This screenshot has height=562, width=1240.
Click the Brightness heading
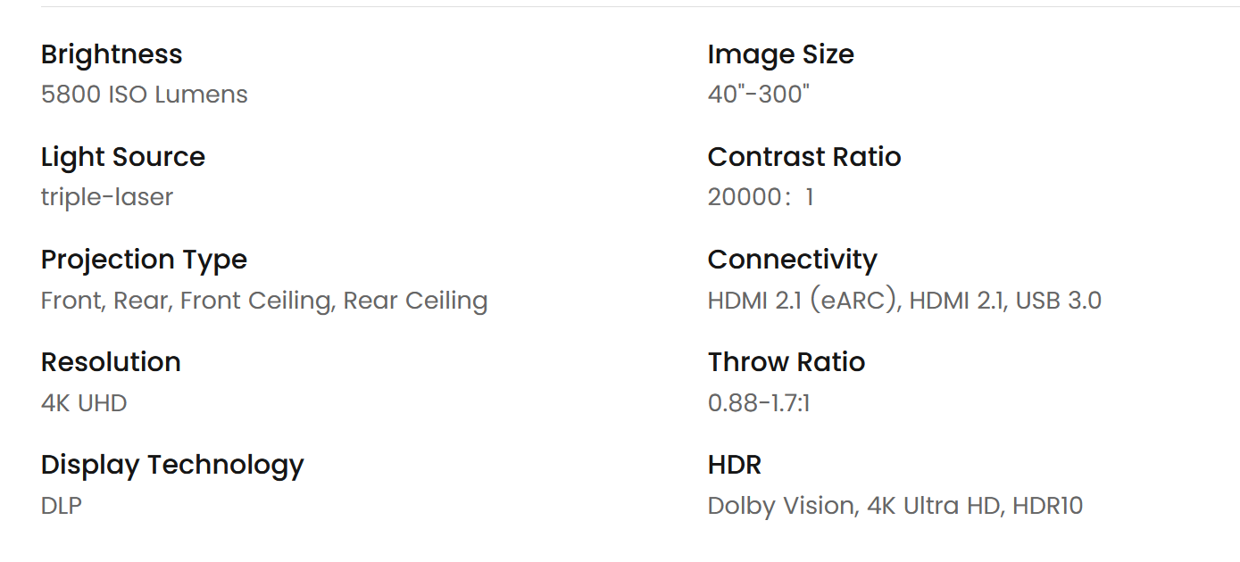112,54
